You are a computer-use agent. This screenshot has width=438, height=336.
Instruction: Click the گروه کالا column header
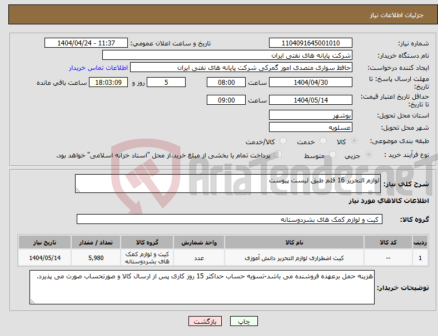147,242
